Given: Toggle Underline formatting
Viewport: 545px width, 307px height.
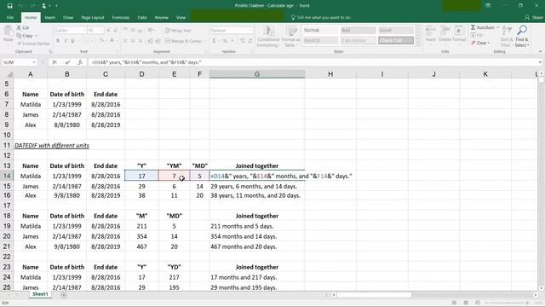Looking at the screenshot, I should tap(73, 41).
